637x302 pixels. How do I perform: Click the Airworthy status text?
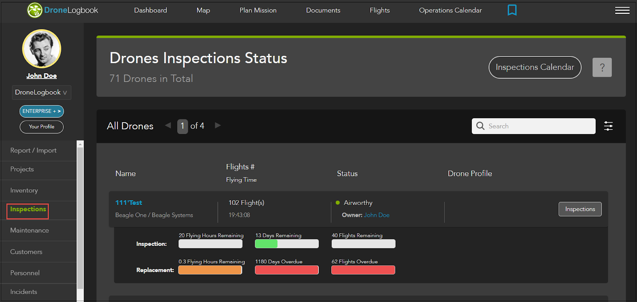(358, 203)
